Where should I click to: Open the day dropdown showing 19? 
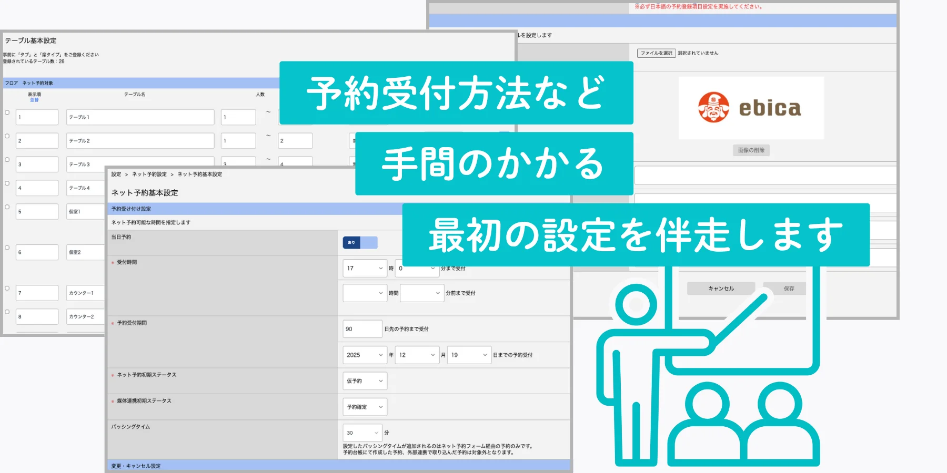pyautogui.click(x=469, y=355)
